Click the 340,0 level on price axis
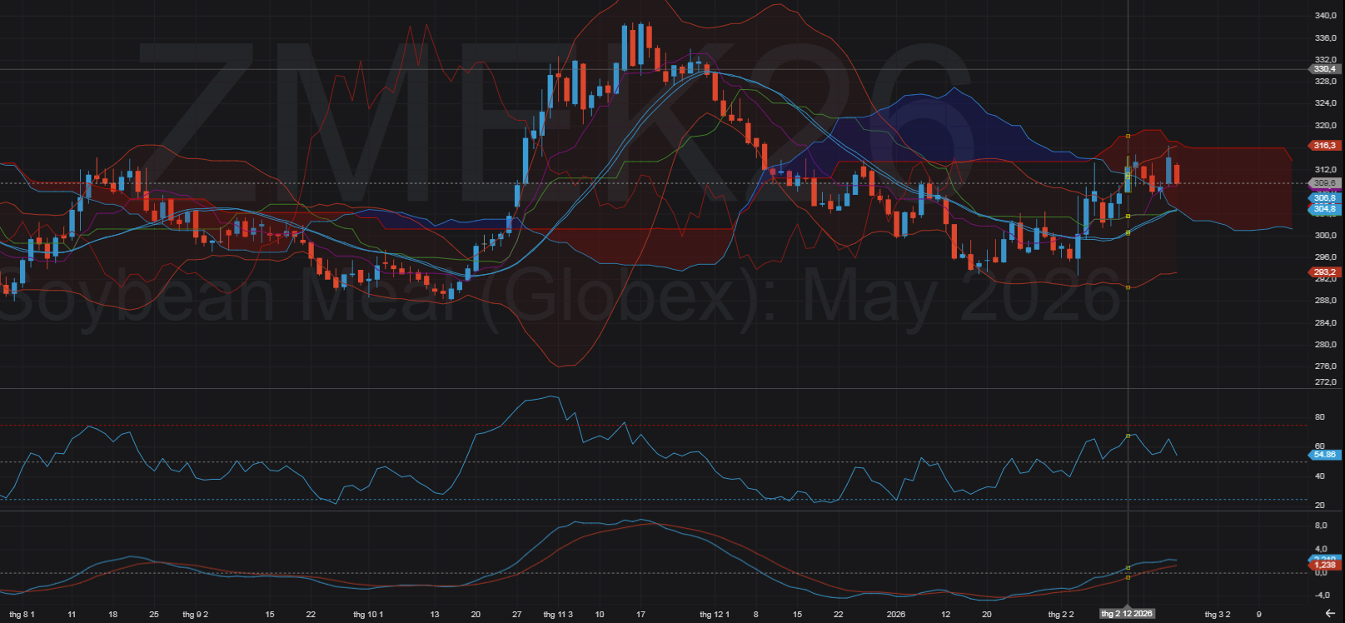Image resolution: width=1345 pixels, height=623 pixels. 1325,16
